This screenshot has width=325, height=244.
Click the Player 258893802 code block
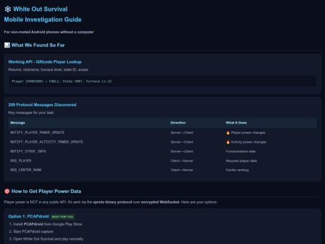(162, 81)
